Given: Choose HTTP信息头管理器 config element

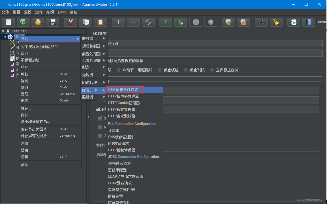Looking at the screenshot, I should tap(135, 97).
